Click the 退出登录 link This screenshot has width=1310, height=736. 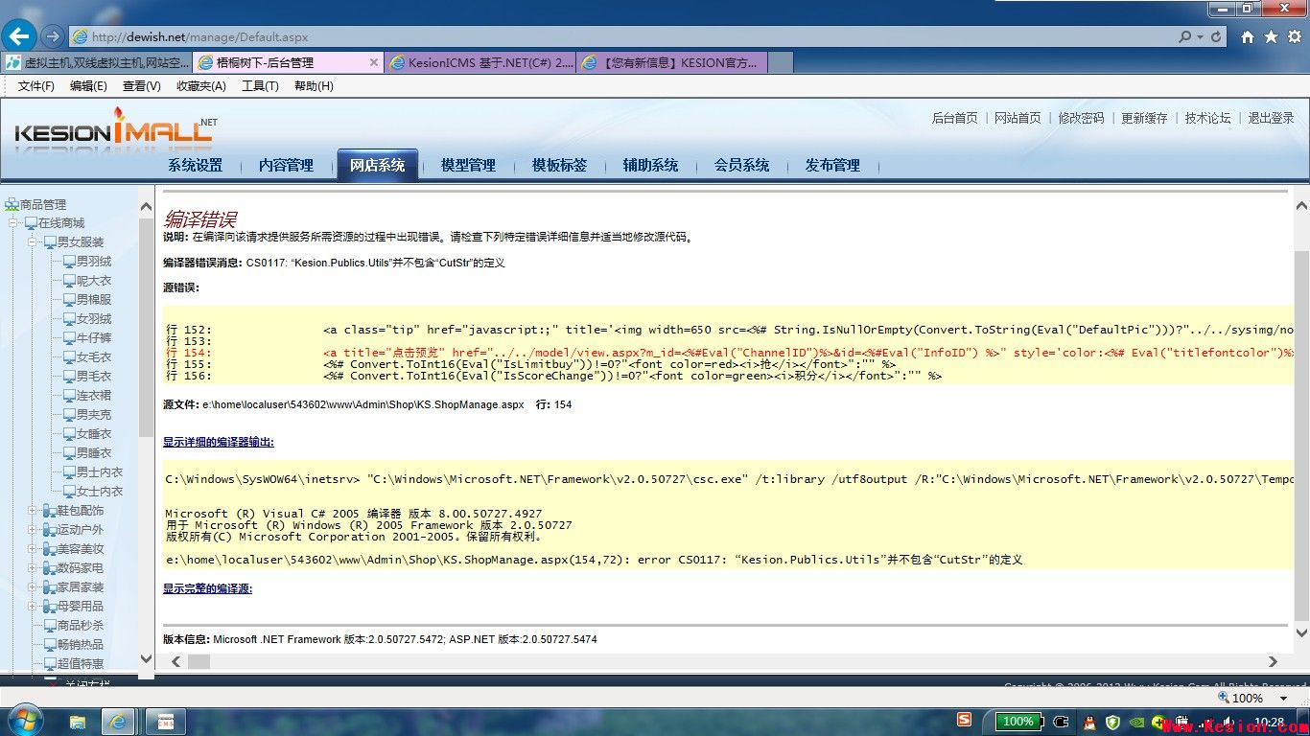click(1272, 118)
